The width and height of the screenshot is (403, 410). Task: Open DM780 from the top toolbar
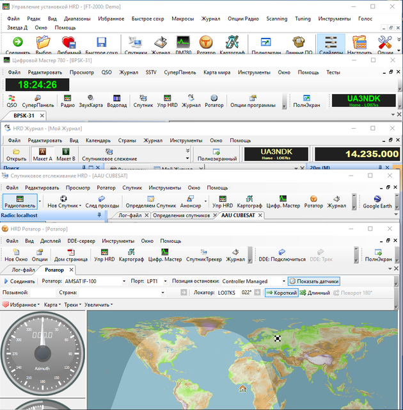coord(184,45)
